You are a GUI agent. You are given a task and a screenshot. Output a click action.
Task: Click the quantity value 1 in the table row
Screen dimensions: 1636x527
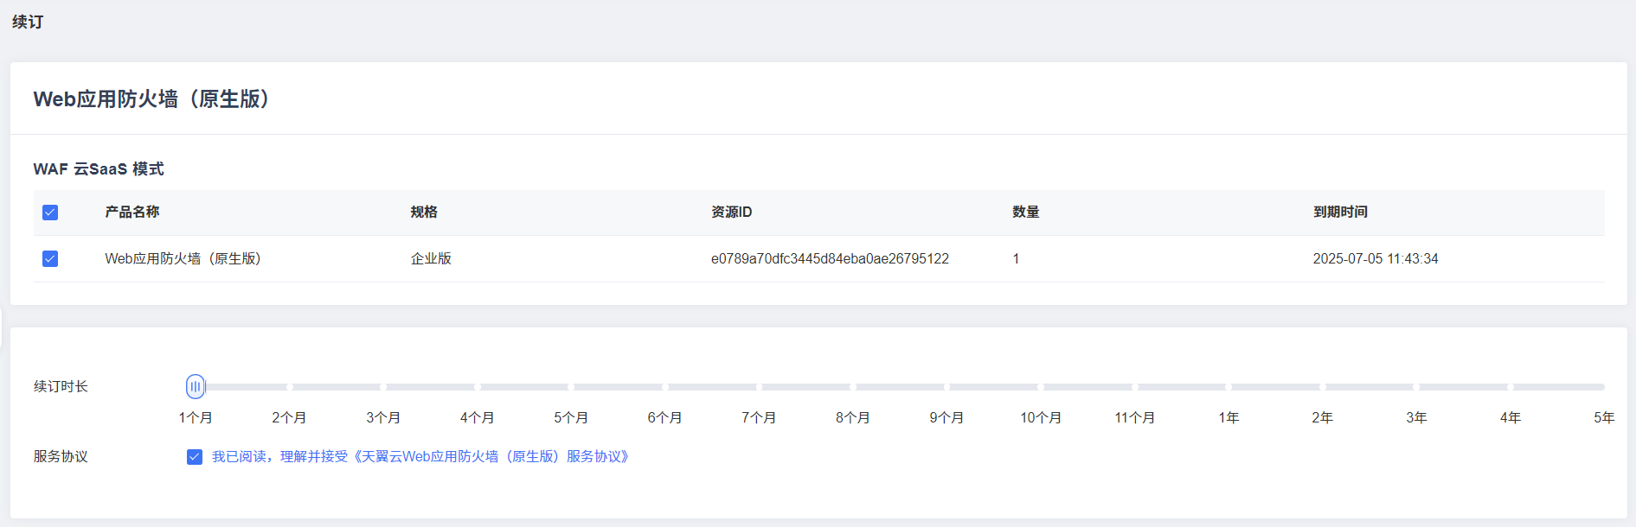1016,258
